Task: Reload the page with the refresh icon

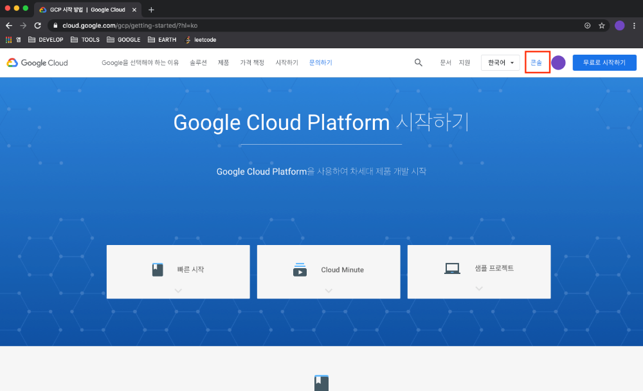Action: [38, 26]
